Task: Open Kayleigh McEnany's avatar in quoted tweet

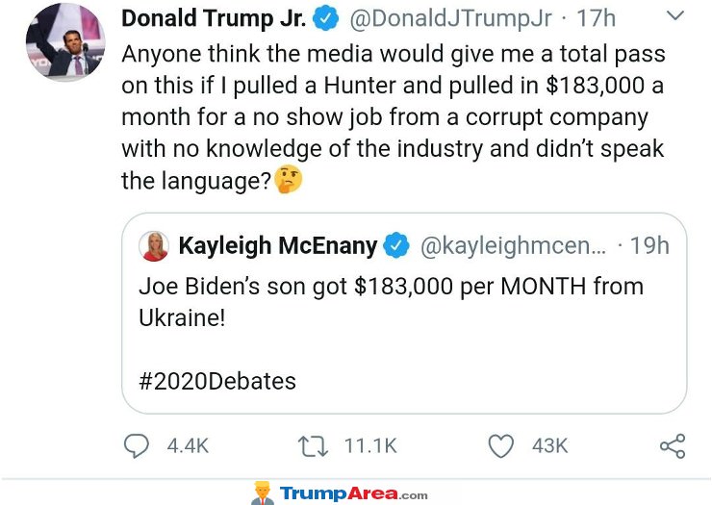Action: click(x=154, y=246)
